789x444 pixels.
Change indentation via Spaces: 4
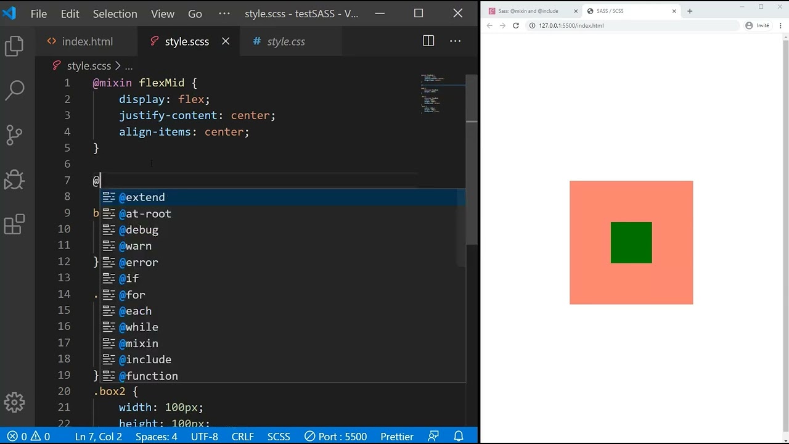157,437
